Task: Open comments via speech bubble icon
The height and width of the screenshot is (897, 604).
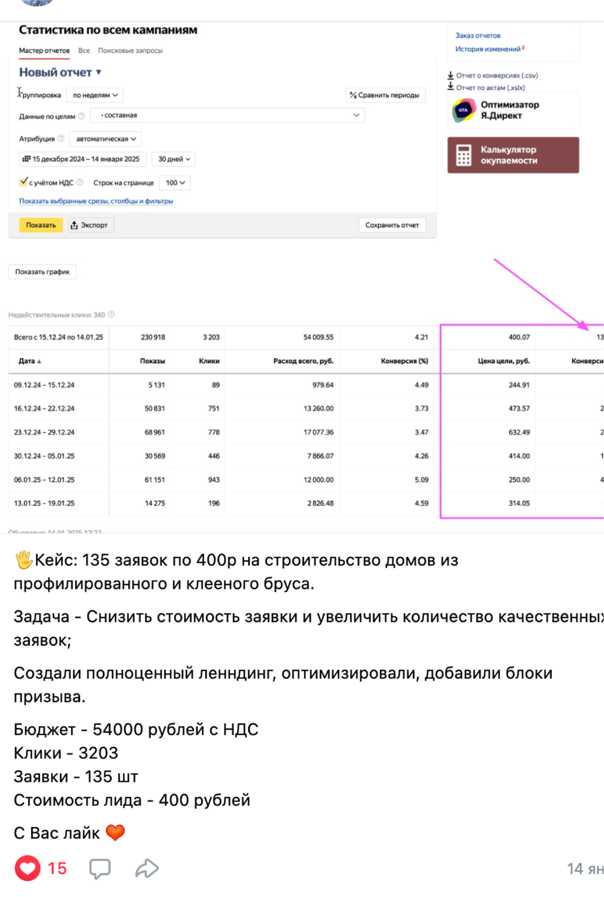Action: pos(99,869)
